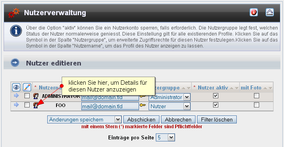
Task: Tick the selection checkbox for FOO
Action: click(27, 105)
